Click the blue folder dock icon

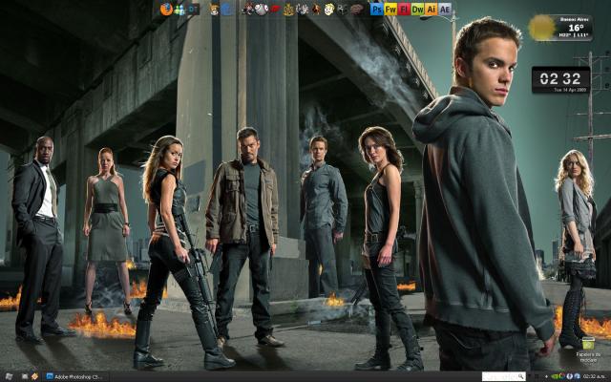click(227, 10)
